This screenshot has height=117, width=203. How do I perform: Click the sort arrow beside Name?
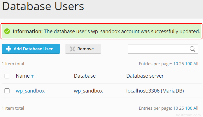pyautogui.click(x=32, y=76)
